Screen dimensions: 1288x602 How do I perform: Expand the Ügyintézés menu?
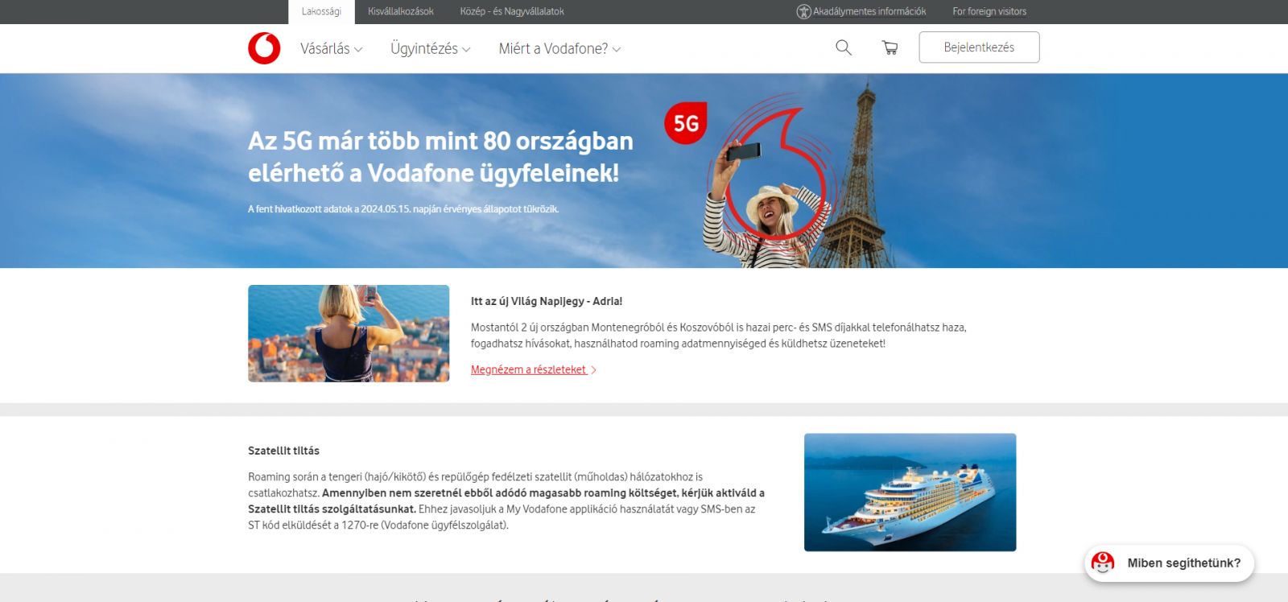(x=431, y=48)
